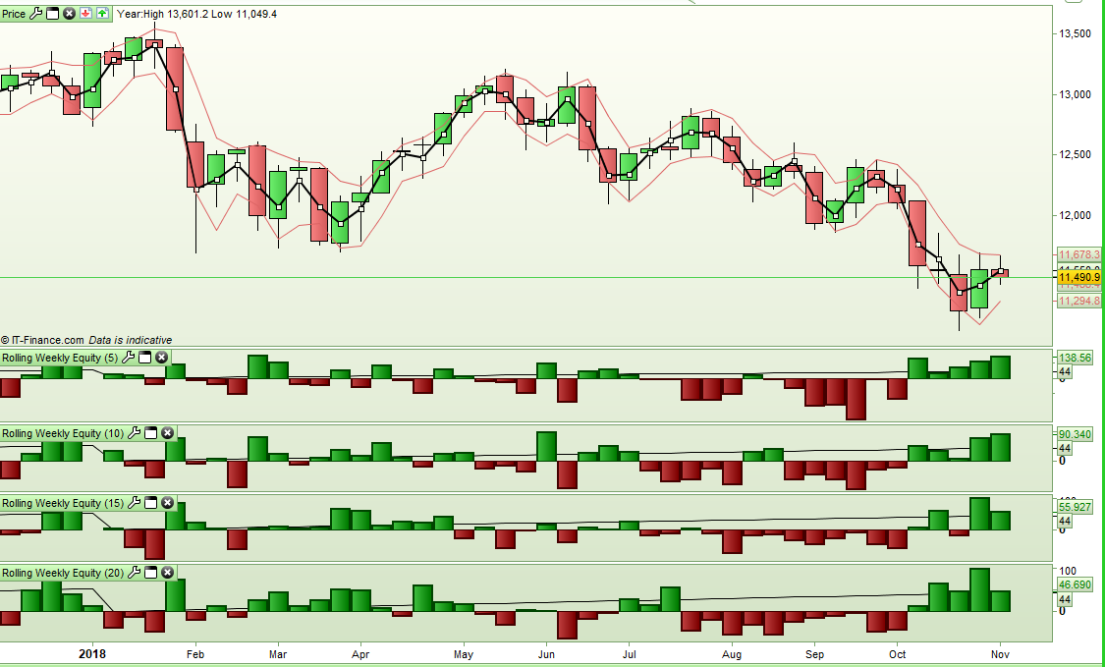This screenshot has width=1105, height=667.
Task: Open settings for Rolling Weekly Equity (5)
Action: tap(128, 358)
